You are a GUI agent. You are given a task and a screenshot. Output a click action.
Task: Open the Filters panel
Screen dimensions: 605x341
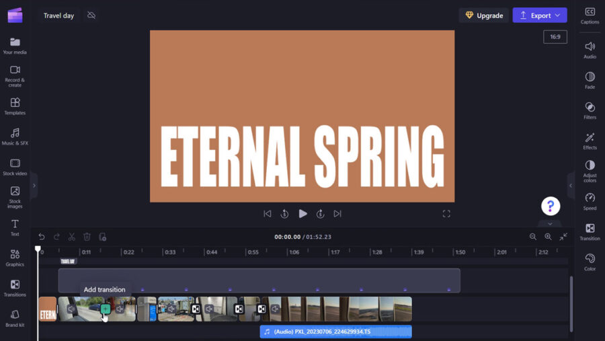(x=590, y=110)
